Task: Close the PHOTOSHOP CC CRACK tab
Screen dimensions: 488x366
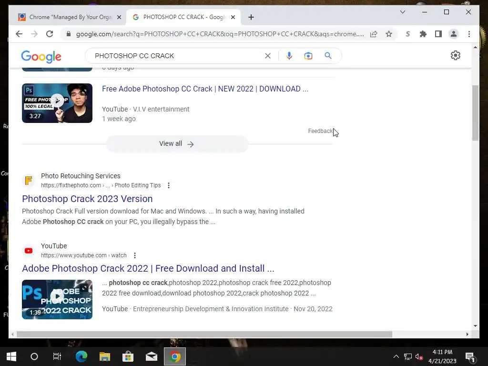Action: [233, 17]
